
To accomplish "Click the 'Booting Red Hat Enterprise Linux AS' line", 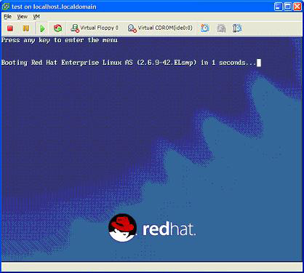I will click(x=131, y=63).
